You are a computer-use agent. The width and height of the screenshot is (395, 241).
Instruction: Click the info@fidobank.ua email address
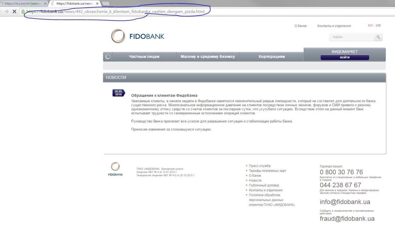345,202
